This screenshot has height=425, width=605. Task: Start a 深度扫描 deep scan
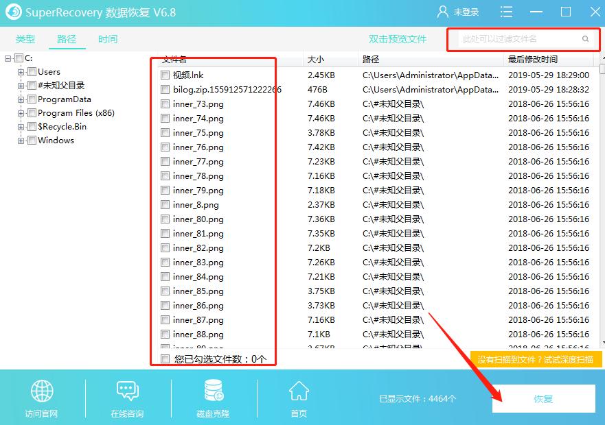click(x=535, y=359)
